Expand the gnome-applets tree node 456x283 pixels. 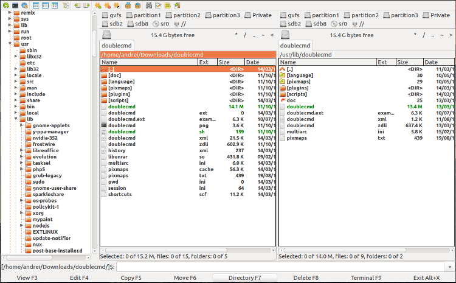[x=22, y=125]
